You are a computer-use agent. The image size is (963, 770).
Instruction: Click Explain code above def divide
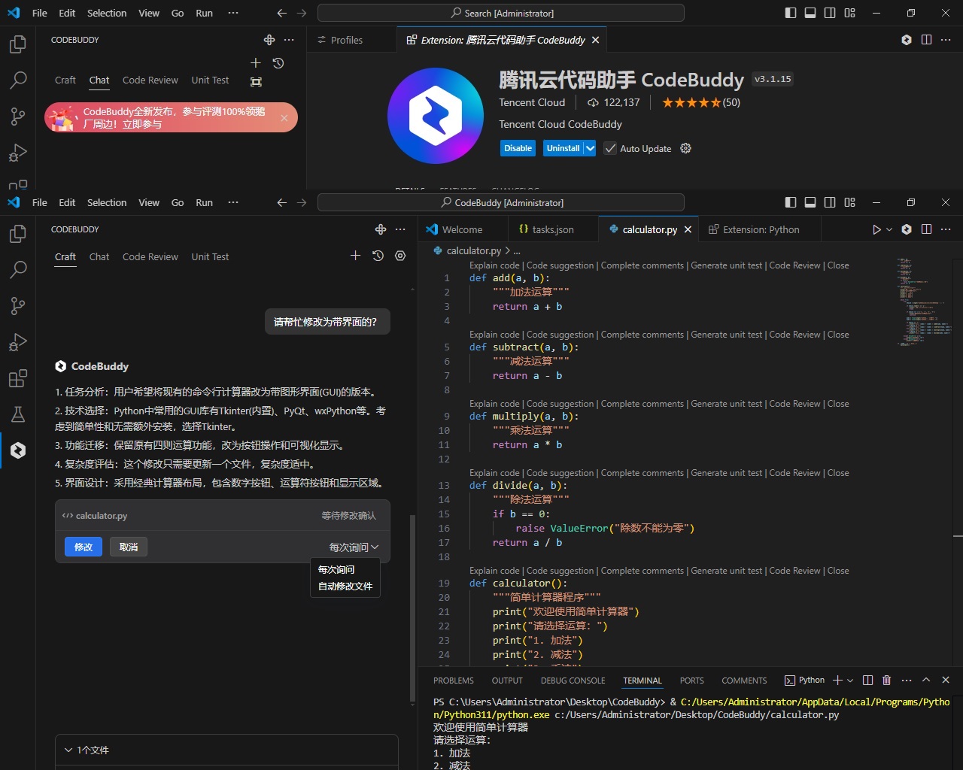(494, 473)
